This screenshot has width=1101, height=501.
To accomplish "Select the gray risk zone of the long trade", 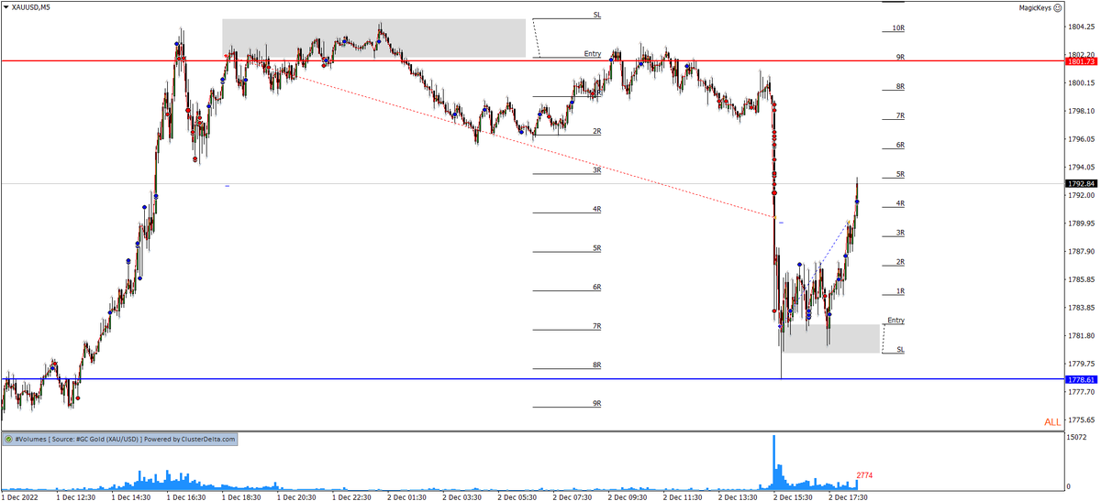I will tap(830, 338).
